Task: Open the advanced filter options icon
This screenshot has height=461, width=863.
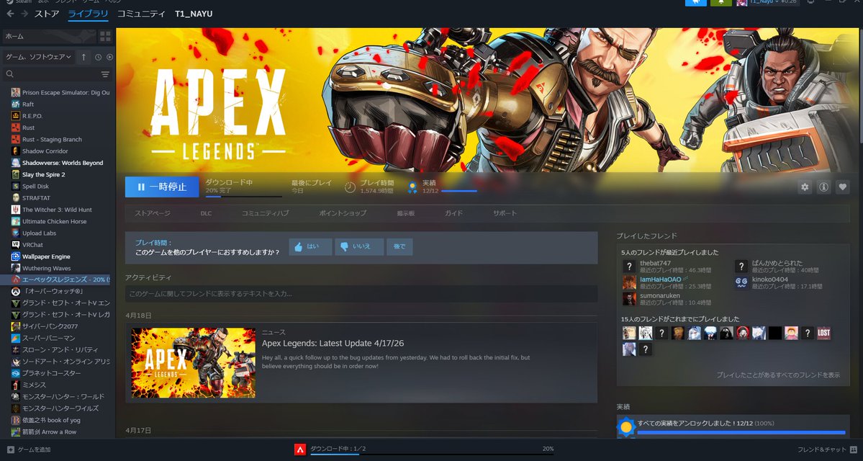Action: 105,73
